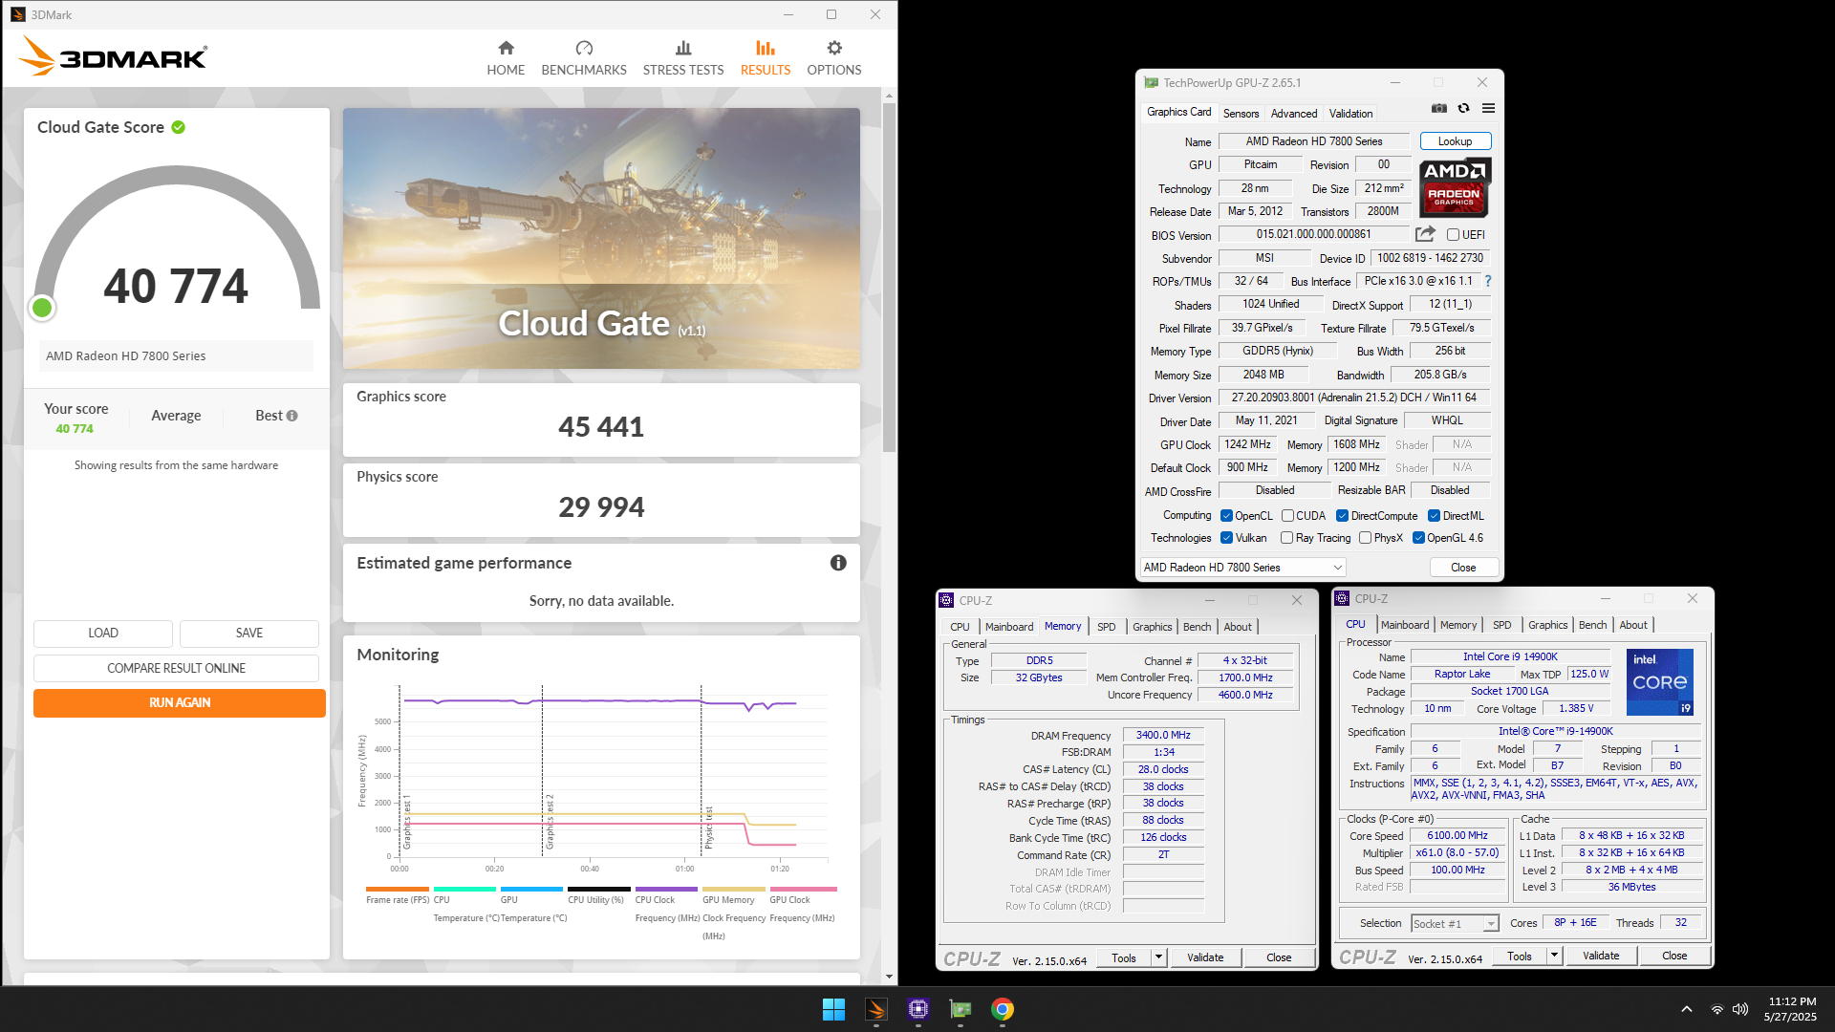Viewport: 1835px width, 1032px height.
Task: Click 3DMark taskbar icon
Action: [876, 1009]
